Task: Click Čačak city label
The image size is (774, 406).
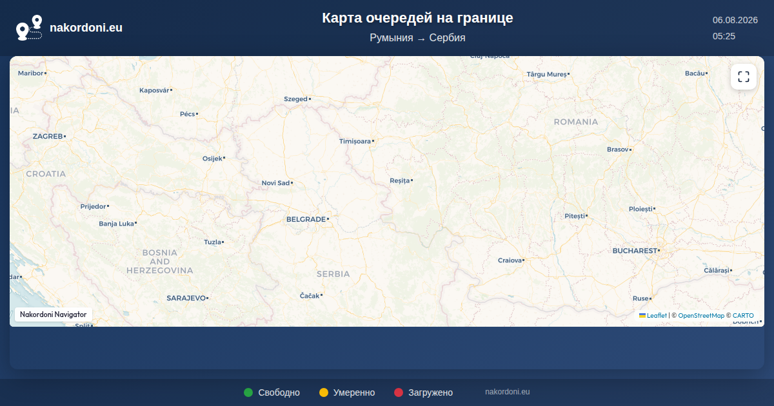Action: click(310, 295)
